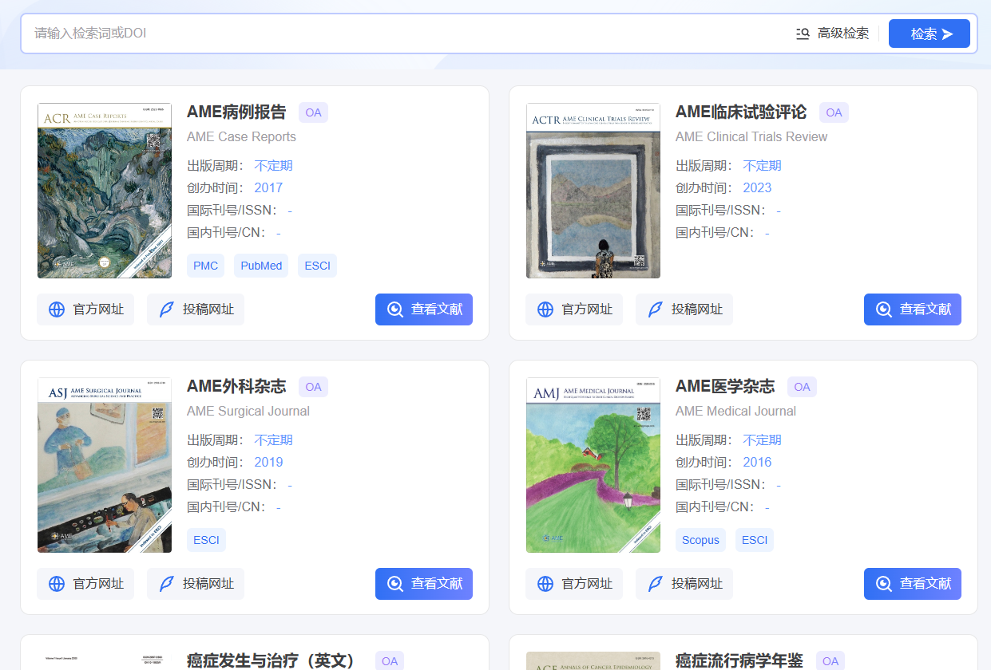Click the AME医学杂志 journal title
The height and width of the screenshot is (670, 991).
coord(725,386)
